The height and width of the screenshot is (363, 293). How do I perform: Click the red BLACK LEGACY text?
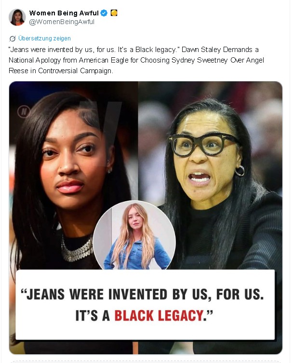(159, 315)
